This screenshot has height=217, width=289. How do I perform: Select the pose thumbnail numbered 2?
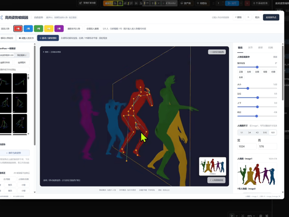point(20,83)
